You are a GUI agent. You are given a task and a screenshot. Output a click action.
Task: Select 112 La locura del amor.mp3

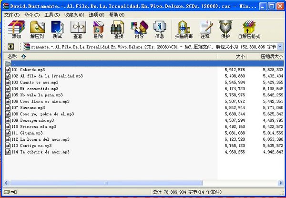(x=41, y=139)
